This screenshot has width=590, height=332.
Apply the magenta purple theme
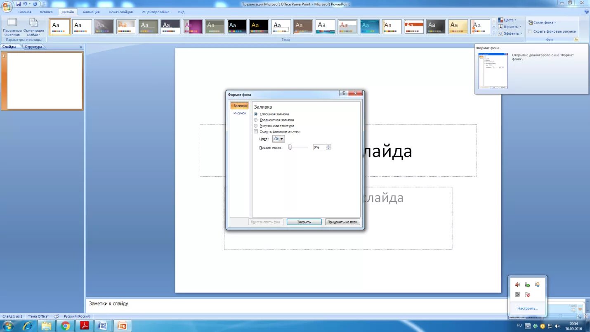(x=193, y=27)
